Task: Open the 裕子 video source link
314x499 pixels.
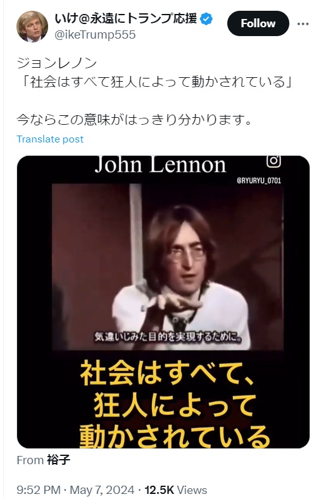Action: 58,460
